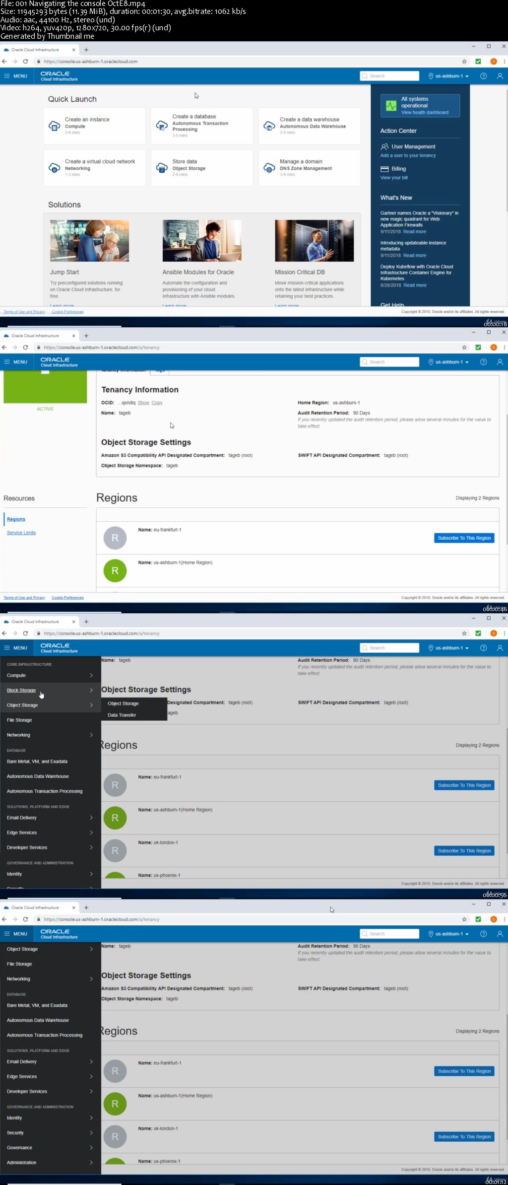Click the View health dashboard link
Viewport: 508px width, 1185px height.
pos(425,113)
